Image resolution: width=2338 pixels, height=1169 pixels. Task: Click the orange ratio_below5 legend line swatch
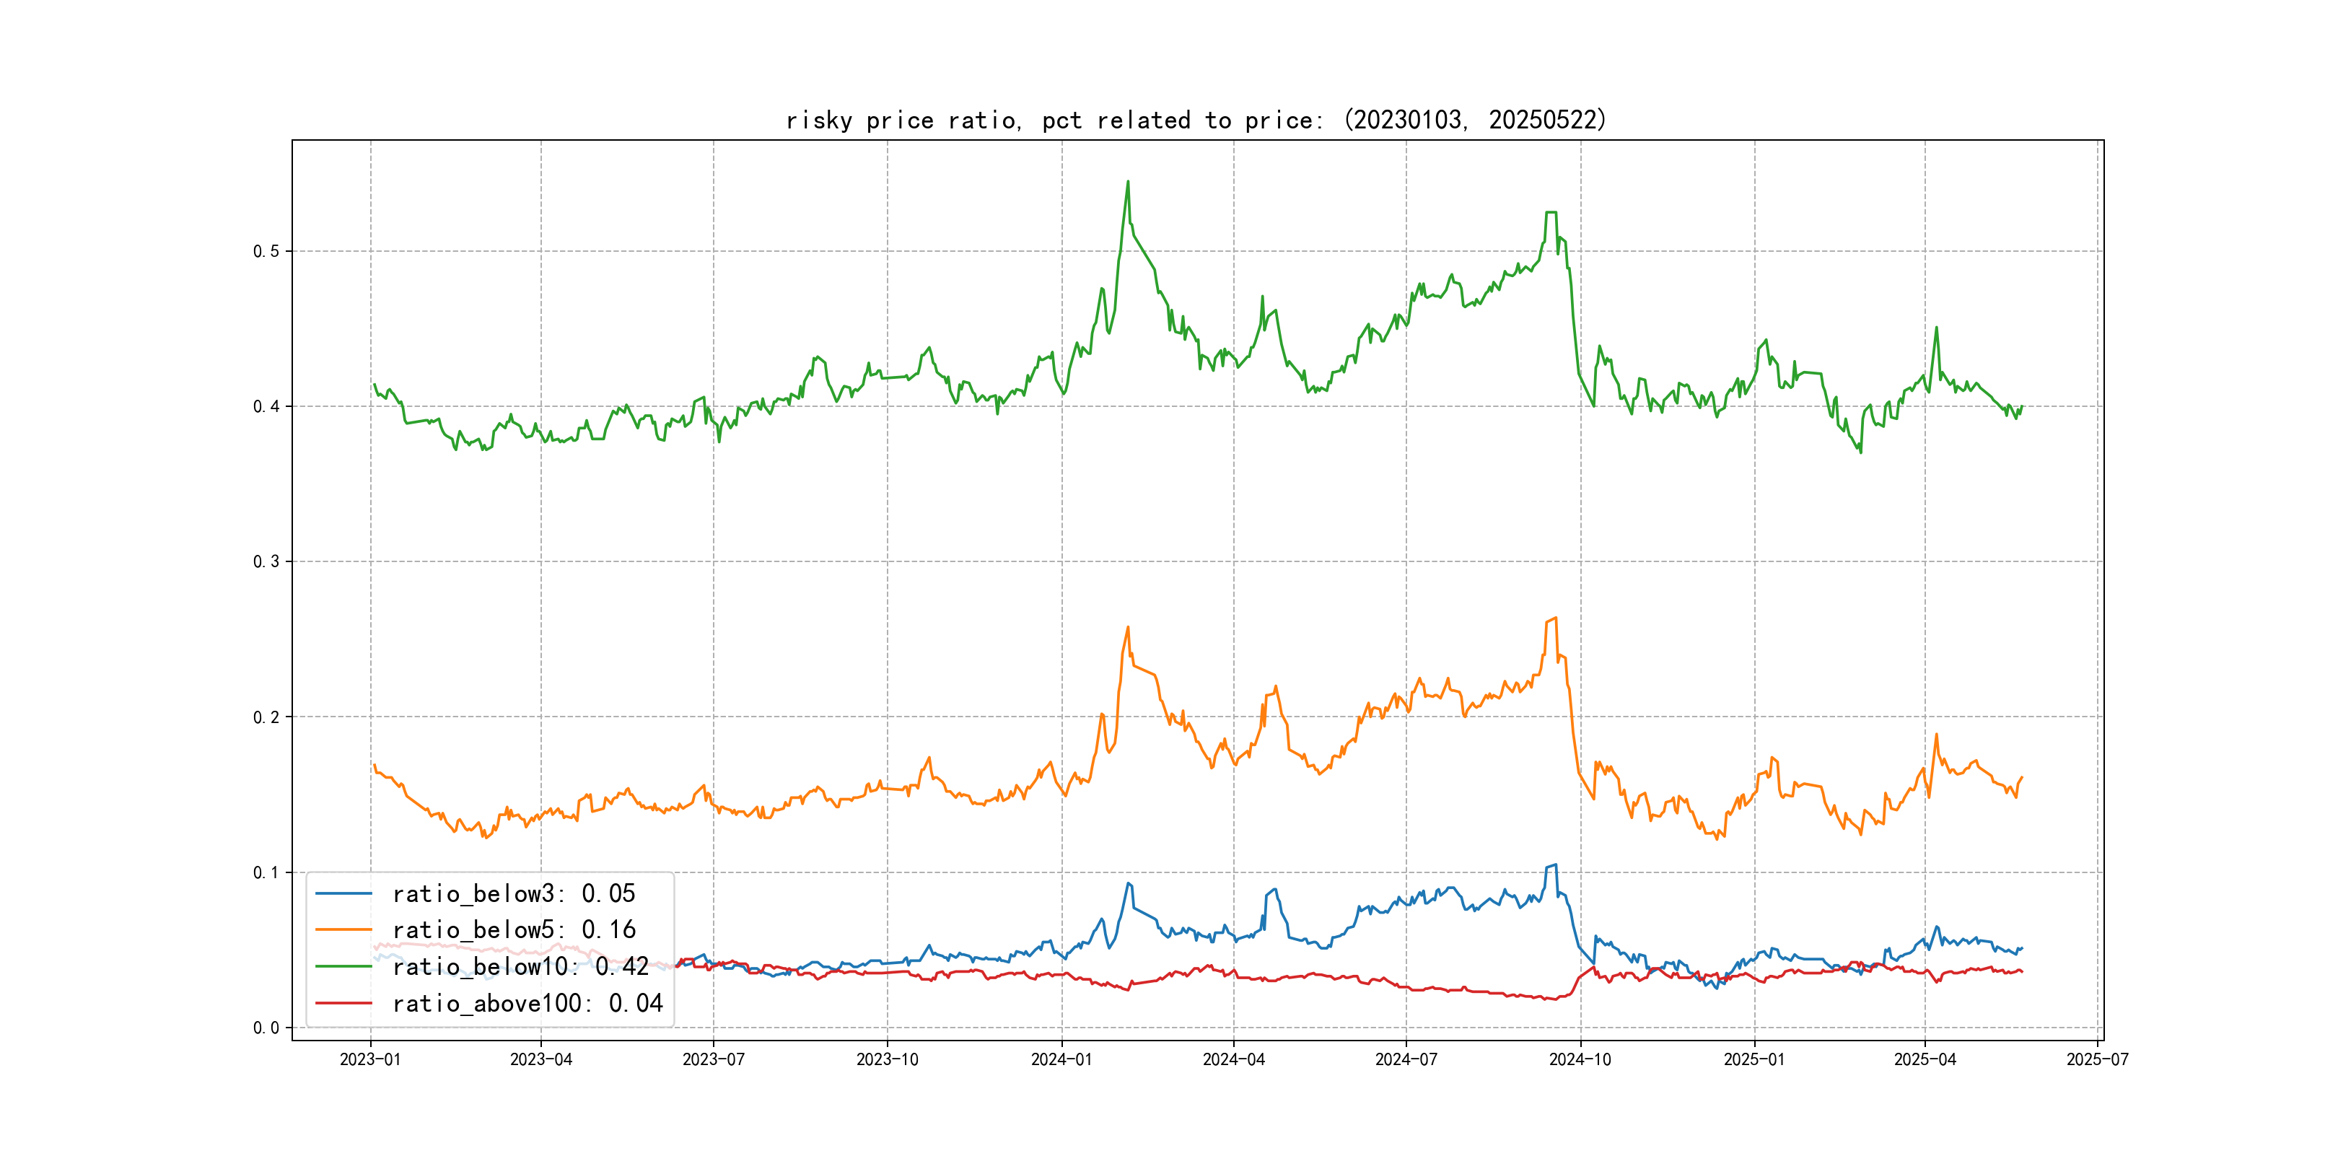click(x=343, y=930)
